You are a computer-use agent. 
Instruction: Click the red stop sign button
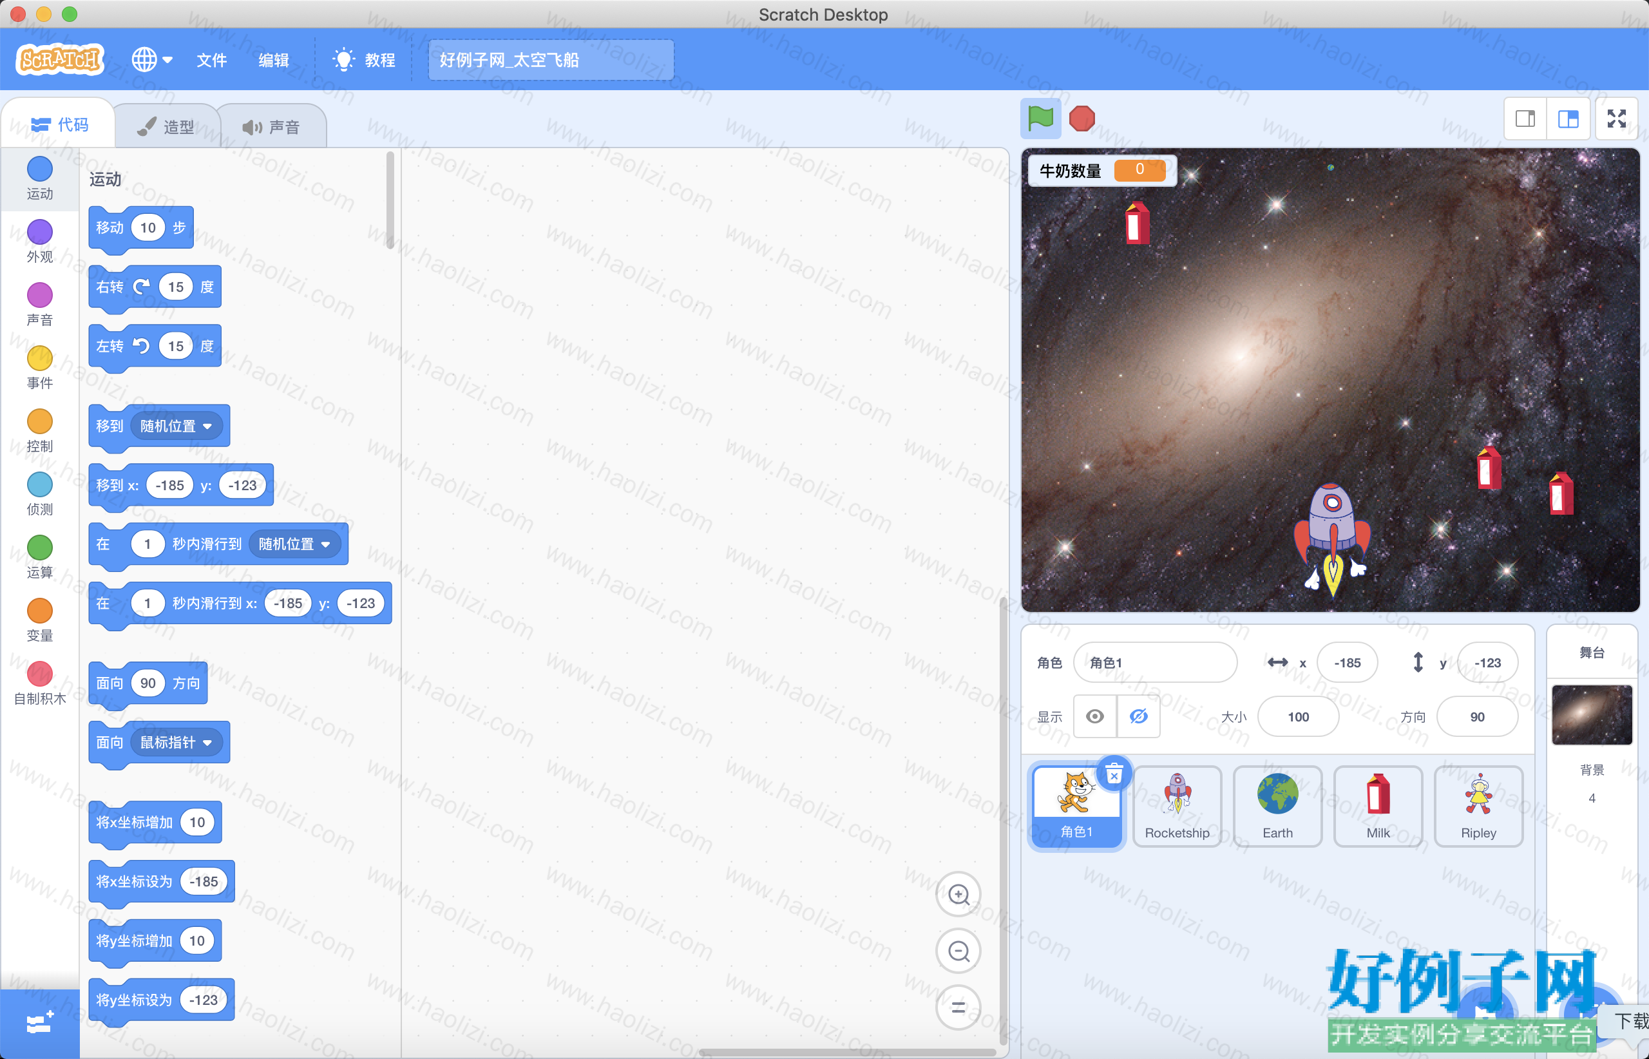pos(1082,119)
